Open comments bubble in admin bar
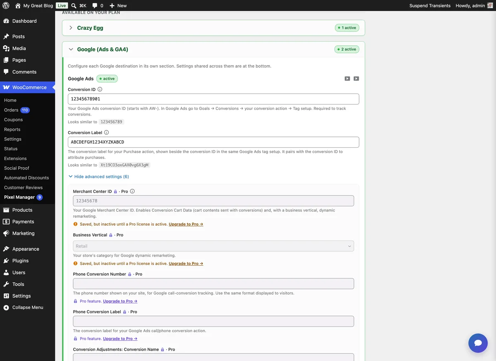The height and width of the screenshot is (361, 496). pyautogui.click(x=95, y=5)
